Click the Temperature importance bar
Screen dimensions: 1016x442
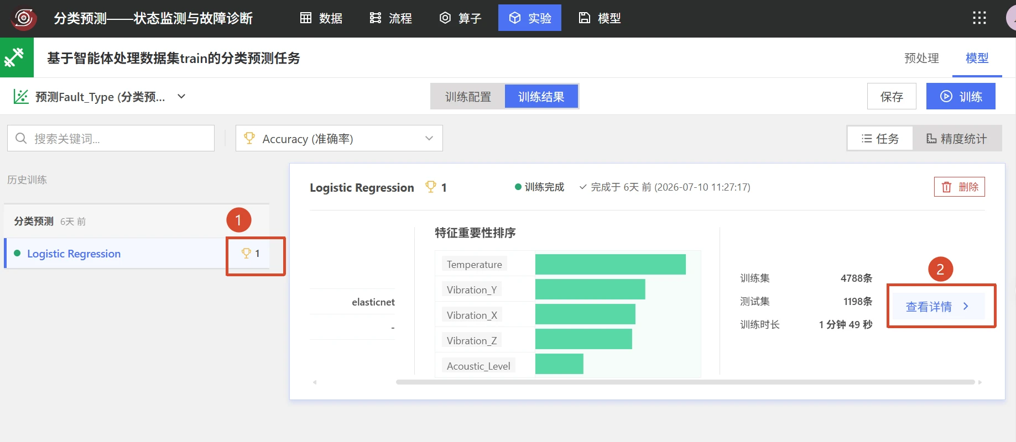(611, 264)
